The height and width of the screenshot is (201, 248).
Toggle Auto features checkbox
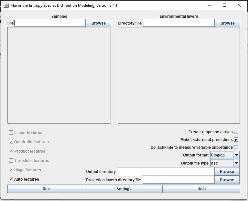click(11, 179)
